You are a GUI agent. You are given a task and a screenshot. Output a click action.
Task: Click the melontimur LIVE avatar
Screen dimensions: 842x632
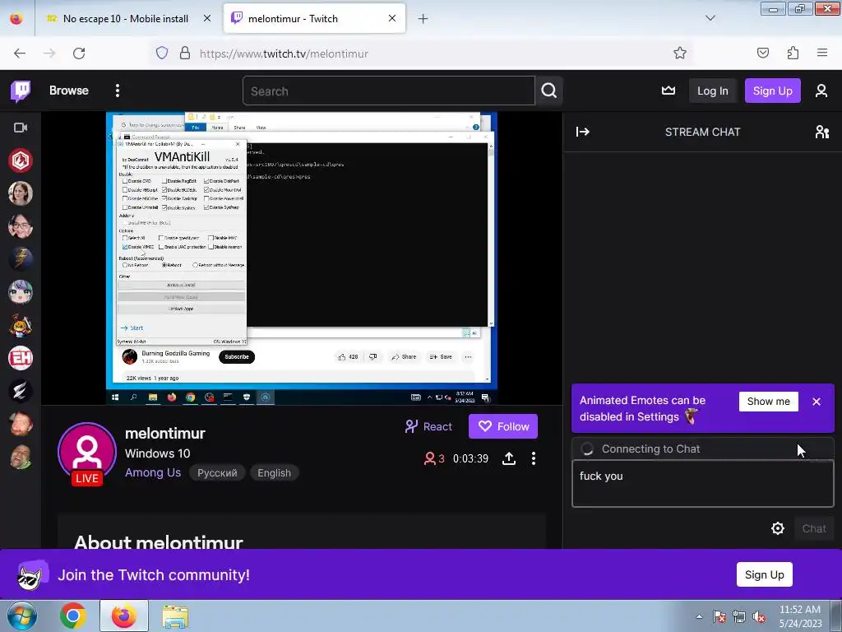[x=87, y=453]
